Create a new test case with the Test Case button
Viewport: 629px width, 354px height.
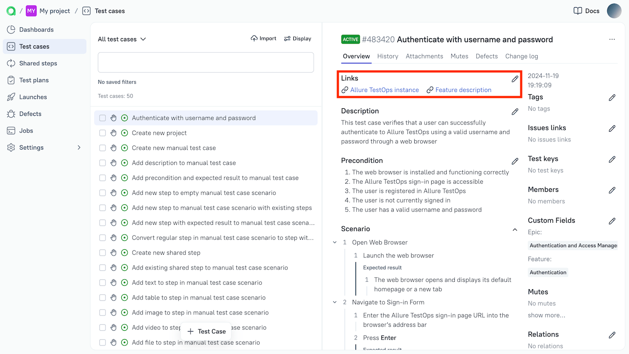(x=206, y=331)
